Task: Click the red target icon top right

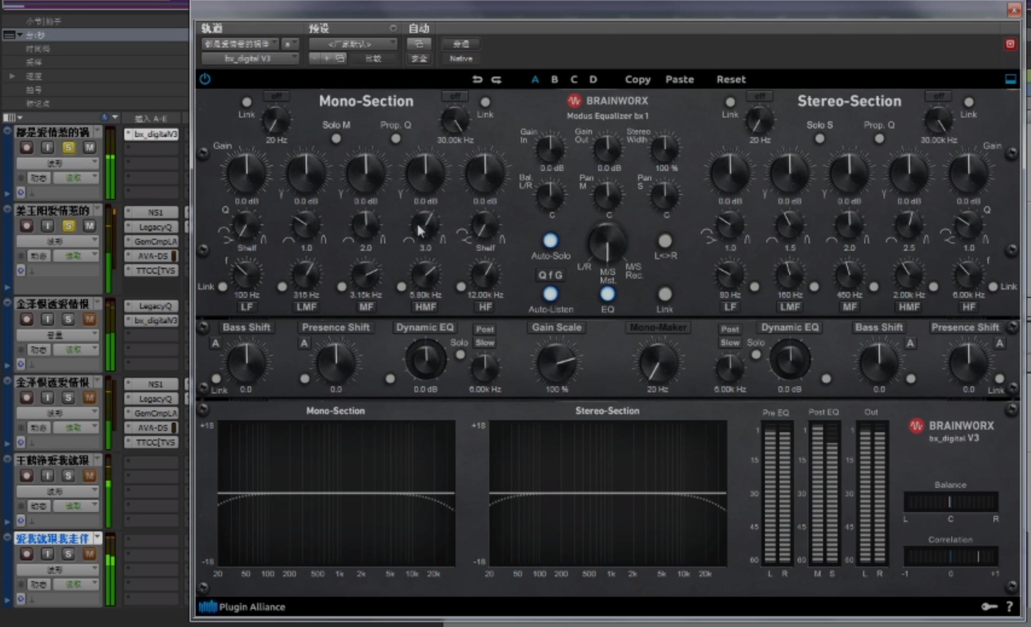Action: (x=1010, y=44)
